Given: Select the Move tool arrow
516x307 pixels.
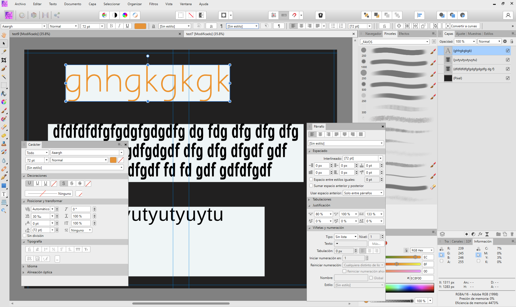Looking at the screenshot, I should point(4,43).
